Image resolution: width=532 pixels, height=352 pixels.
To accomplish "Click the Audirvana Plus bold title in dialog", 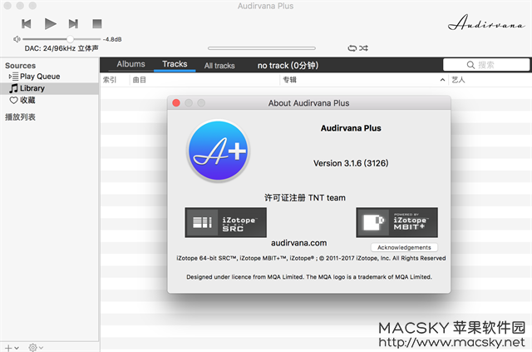I will tap(351, 128).
